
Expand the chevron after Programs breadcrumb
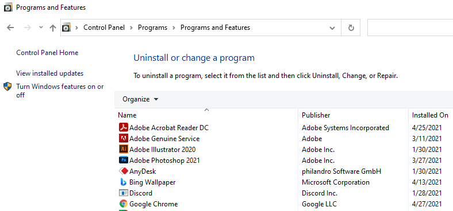point(174,28)
